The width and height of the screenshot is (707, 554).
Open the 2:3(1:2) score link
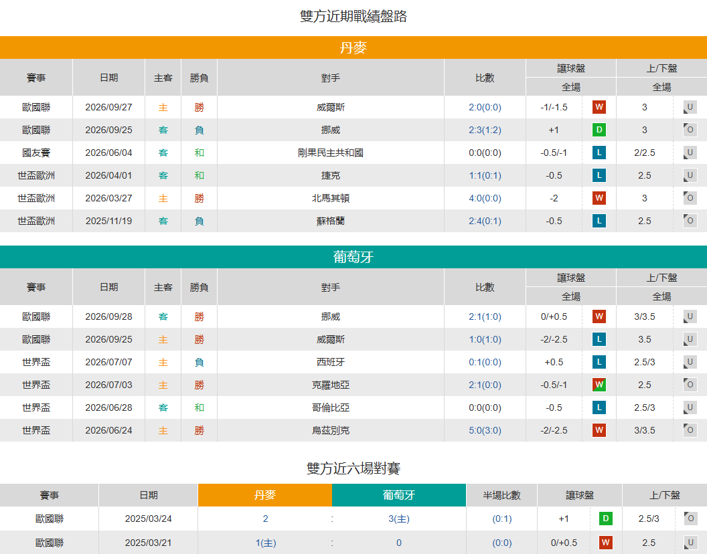point(485,130)
